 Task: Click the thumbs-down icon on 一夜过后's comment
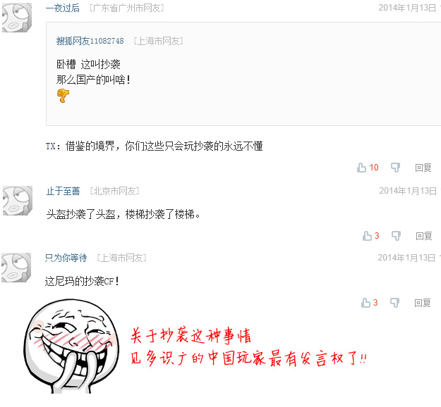tap(395, 168)
